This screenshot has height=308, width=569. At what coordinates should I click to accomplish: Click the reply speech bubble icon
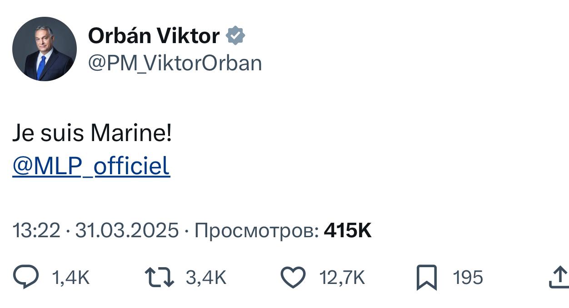coord(25,277)
